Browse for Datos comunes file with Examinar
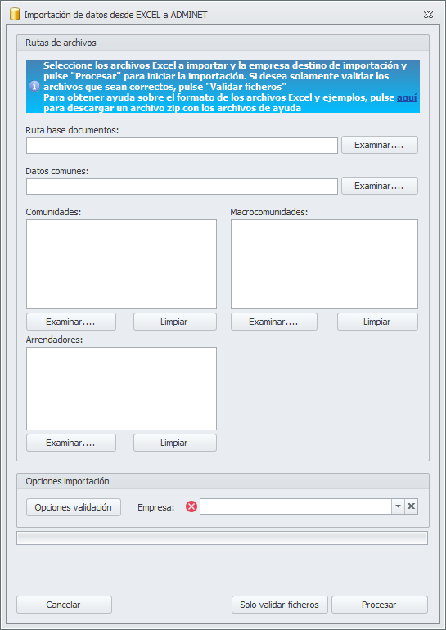This screenshot has width=446, height=630. (380, 186)
